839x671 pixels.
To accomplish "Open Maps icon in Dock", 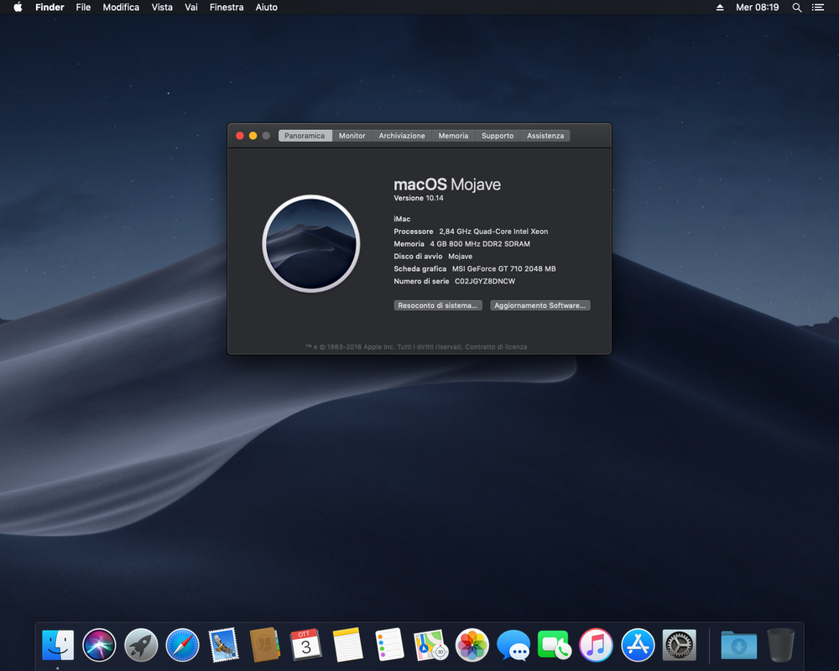I will [430, 645].
